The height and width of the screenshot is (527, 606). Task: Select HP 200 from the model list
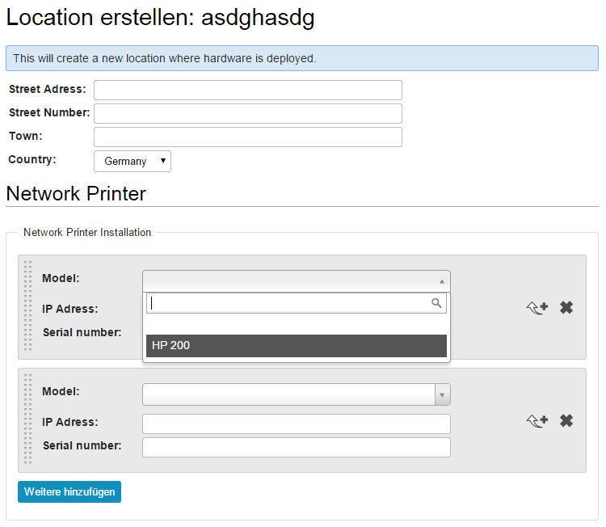pyautogui.click(x=297, y=346)
